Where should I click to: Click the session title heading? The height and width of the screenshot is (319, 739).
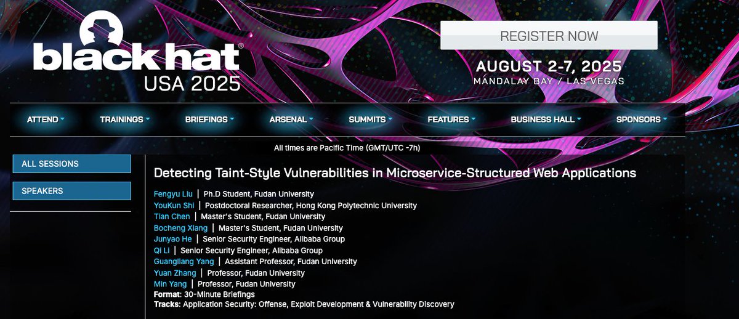pos(395,173)
